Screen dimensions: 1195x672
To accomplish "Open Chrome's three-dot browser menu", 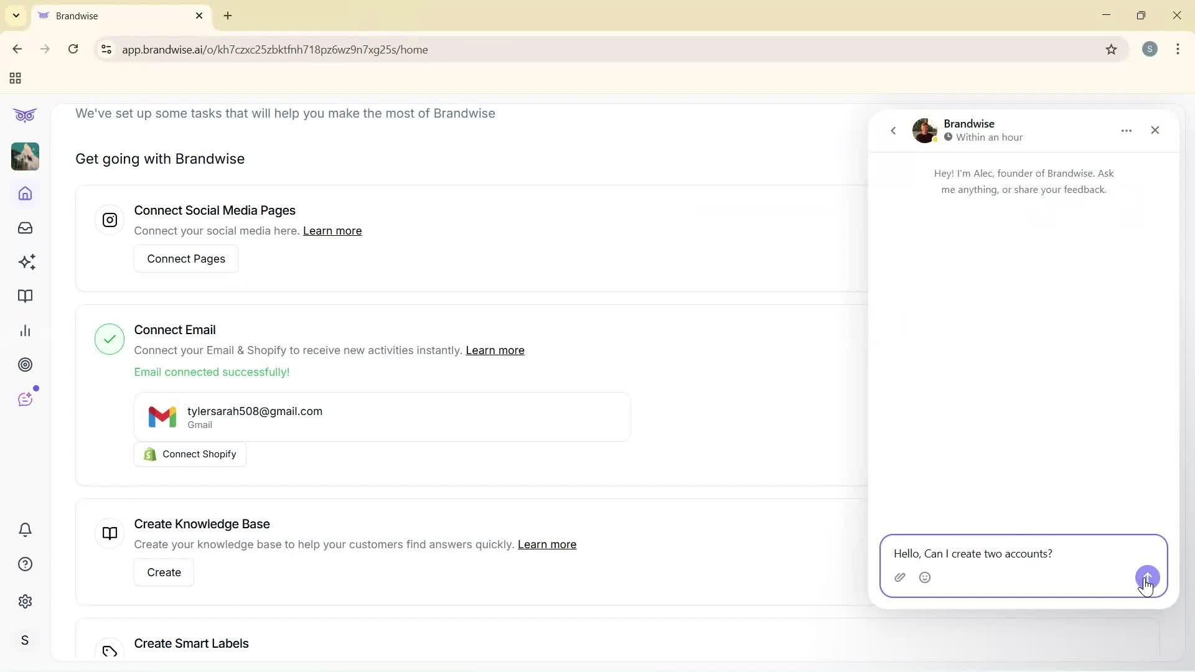I will point(1178,49).
